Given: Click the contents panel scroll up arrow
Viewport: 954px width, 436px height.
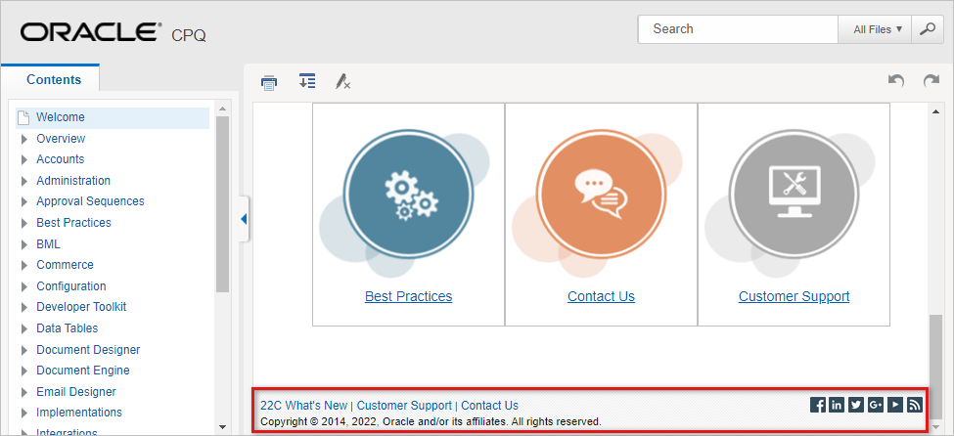Looking at the screenshot, I should click(x=222, y=109).
